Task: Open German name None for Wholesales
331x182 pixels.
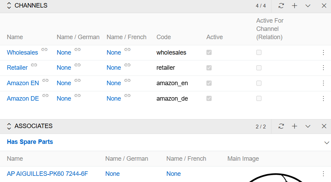Action: (64, 53)
